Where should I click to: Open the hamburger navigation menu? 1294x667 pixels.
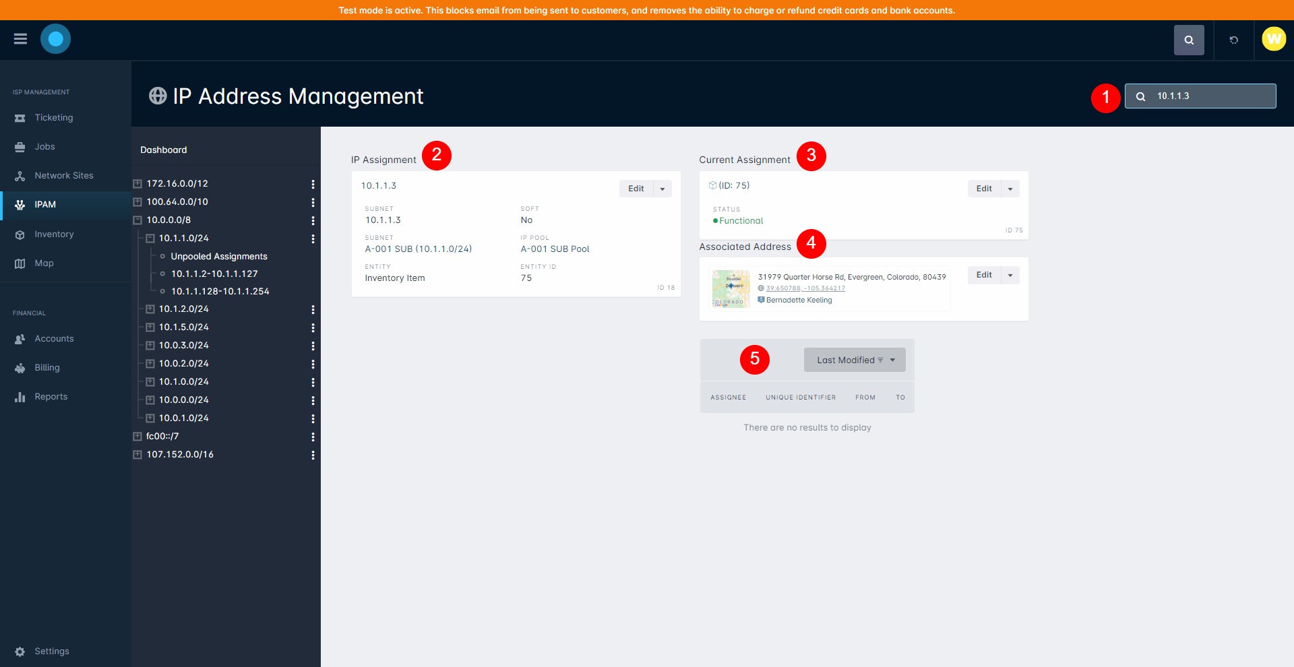[x=20, y=39]
